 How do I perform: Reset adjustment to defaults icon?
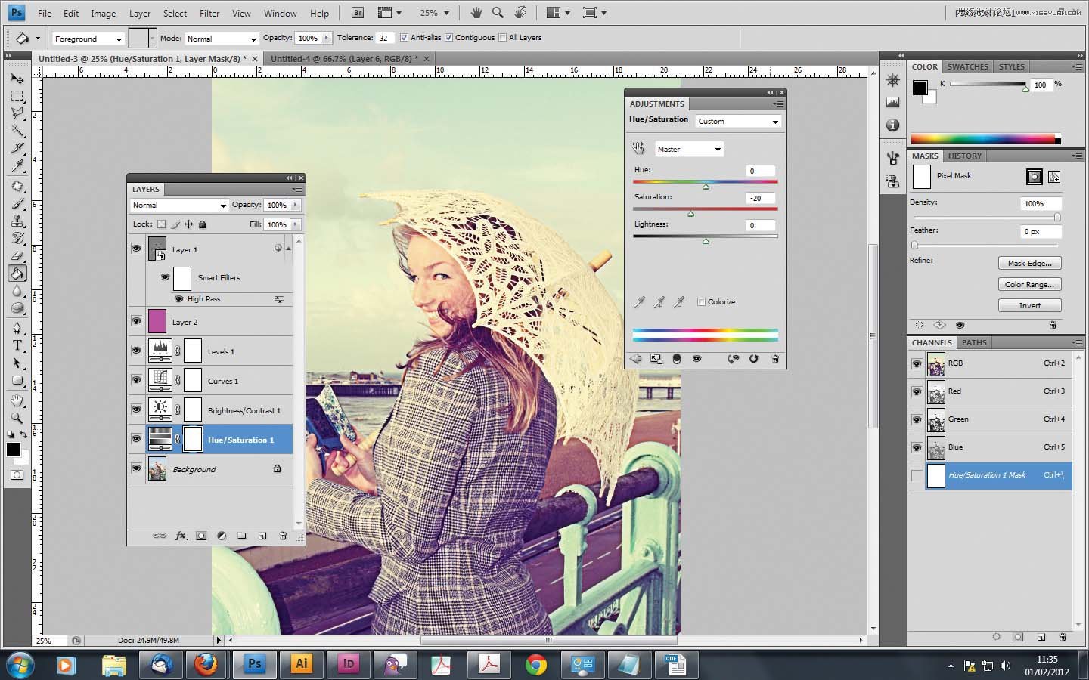coord(753,359)
